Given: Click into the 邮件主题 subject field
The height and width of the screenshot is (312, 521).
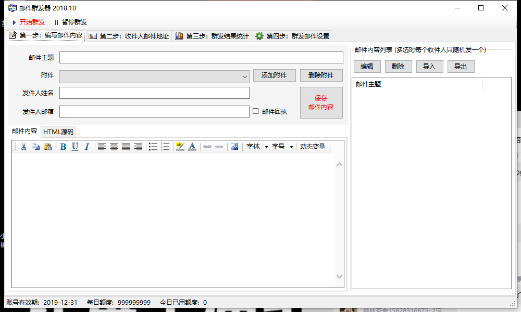Looking at the screenshot, I should 201,57.
